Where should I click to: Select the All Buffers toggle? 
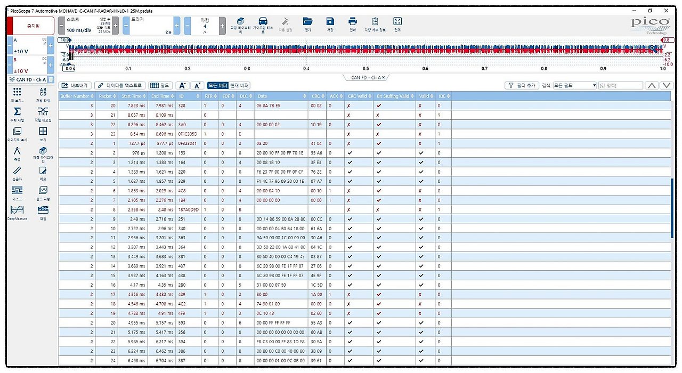tap(218, 85)
